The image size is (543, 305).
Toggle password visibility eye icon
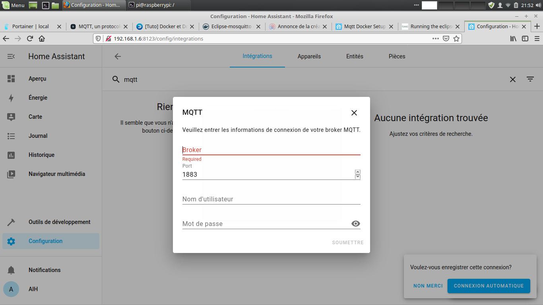tap(356, 224)
